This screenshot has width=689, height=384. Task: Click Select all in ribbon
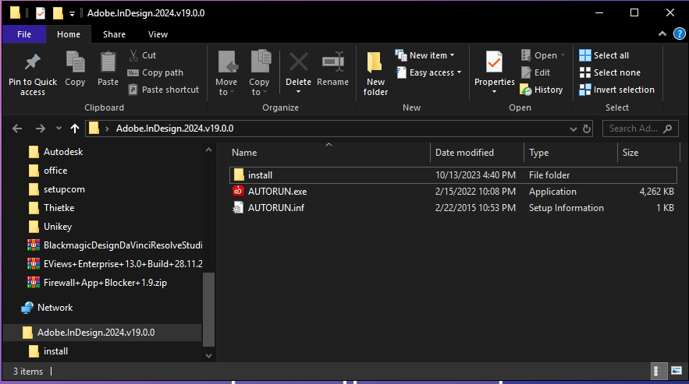[604, 55]
